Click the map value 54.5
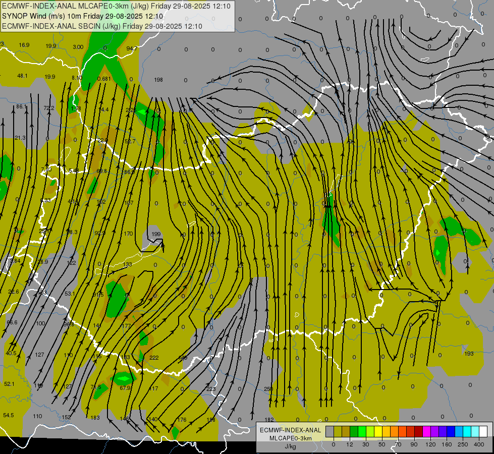 (x=8, y=415)
